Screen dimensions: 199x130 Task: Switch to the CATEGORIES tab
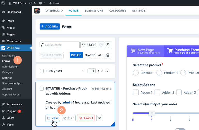click(118, 11)
